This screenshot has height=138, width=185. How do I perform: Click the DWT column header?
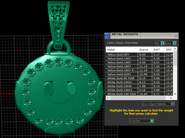click(158, 49)
